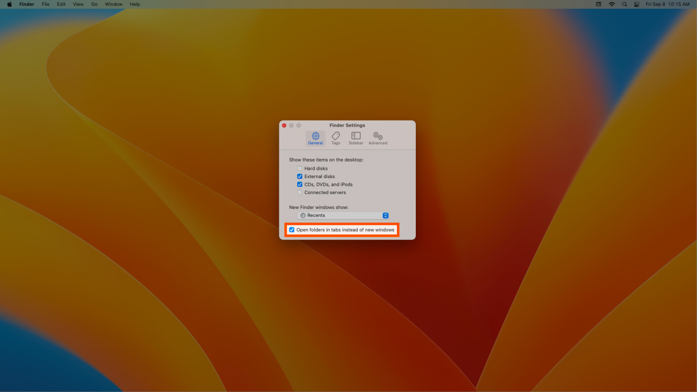This screenshot has height=392, width=697.
Task: Disable opening folders in tabs
Action: [x=291, y=229]
